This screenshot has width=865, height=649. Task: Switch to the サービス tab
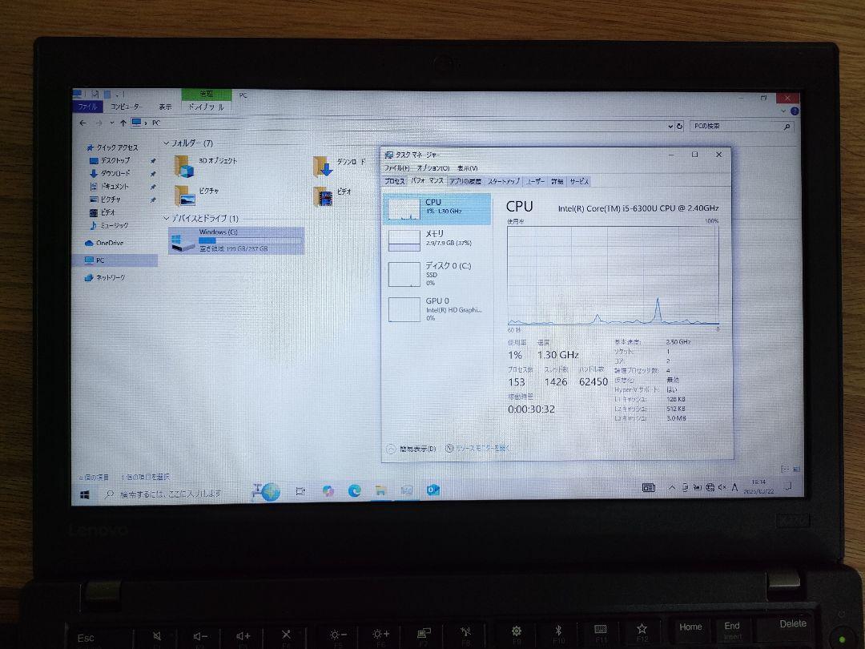coord(579,181)
